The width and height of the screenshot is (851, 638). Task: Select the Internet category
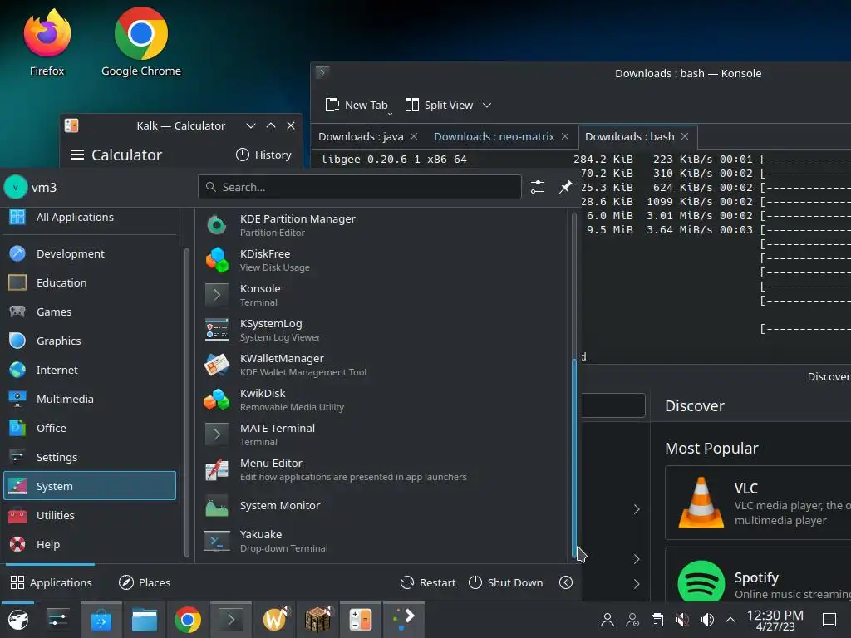[90, 370]
